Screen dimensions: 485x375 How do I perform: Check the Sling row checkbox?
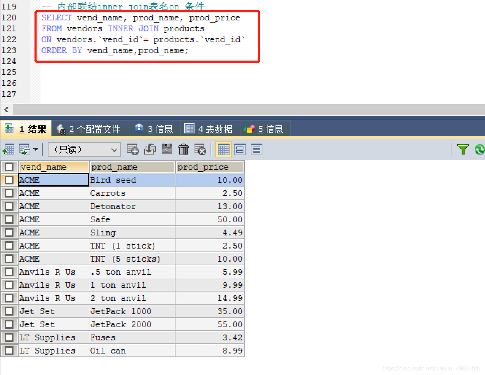click(x=9, y=233)
